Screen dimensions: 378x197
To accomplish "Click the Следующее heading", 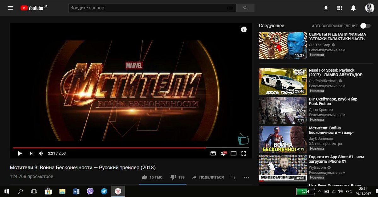I will coord(272,25).
